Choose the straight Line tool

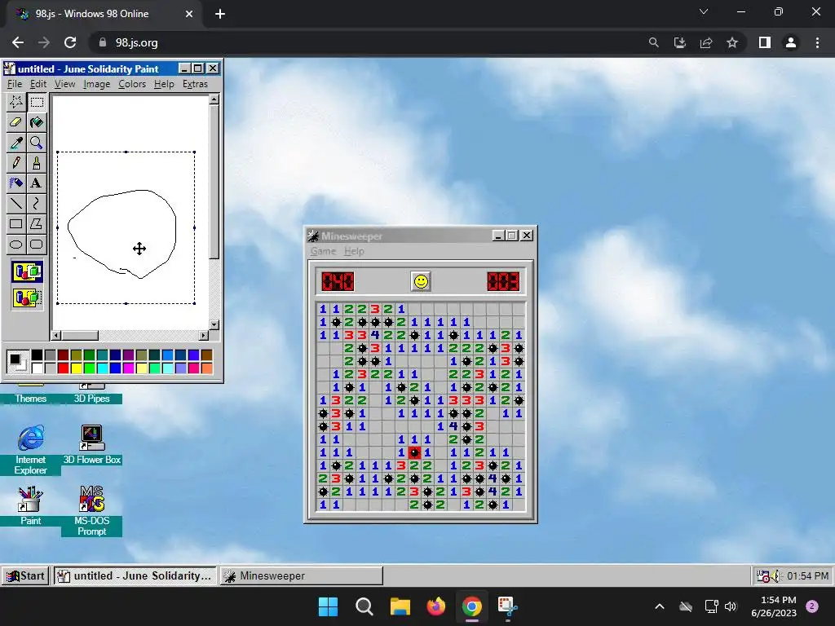tap(16, 203)
